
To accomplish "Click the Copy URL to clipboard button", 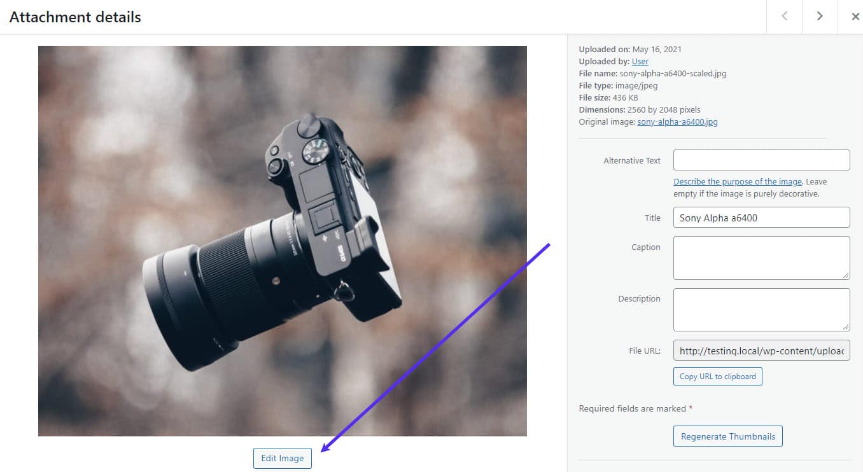I will 717,376.
